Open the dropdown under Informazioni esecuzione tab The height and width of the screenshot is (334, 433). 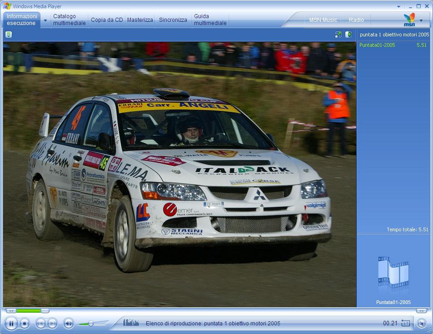tap(45, 20)
